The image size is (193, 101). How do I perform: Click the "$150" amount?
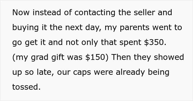pyautogui.click(x=95, y=57)
